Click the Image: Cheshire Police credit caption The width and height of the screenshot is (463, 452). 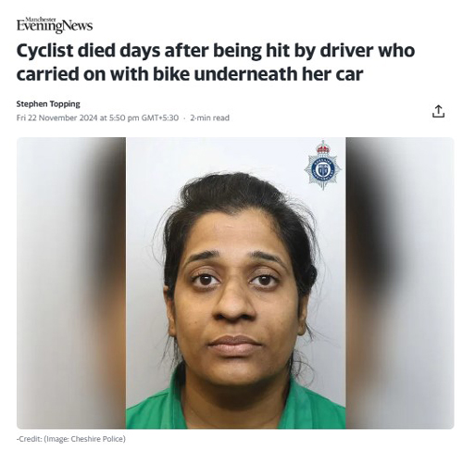(71, 439)
